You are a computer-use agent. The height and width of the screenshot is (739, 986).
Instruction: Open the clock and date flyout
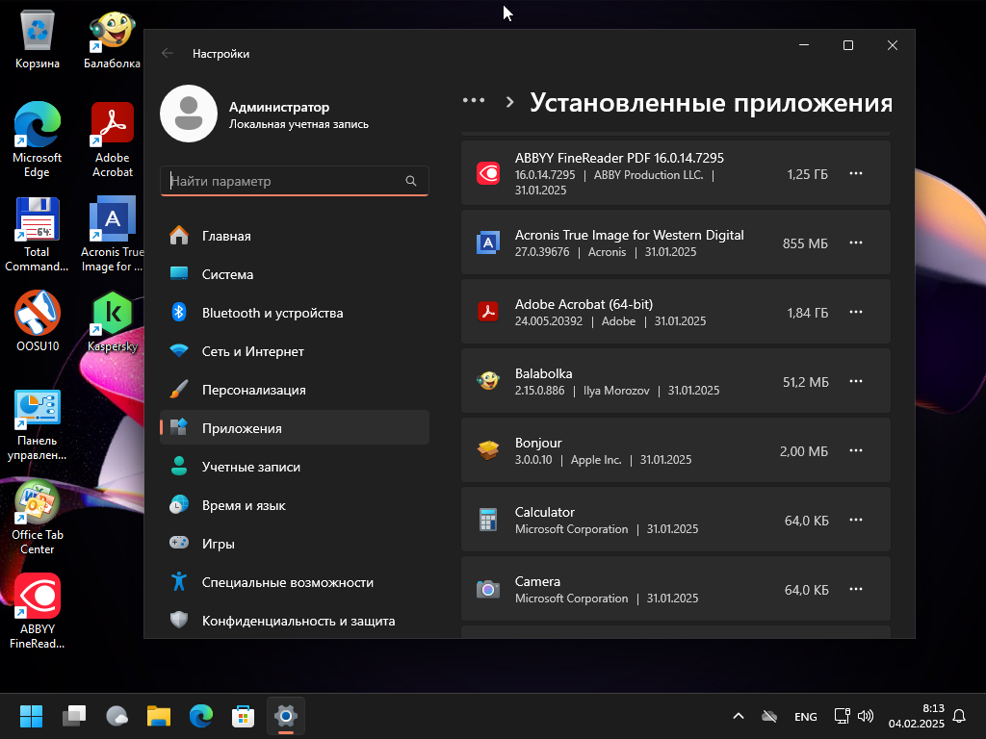[917, 716]
